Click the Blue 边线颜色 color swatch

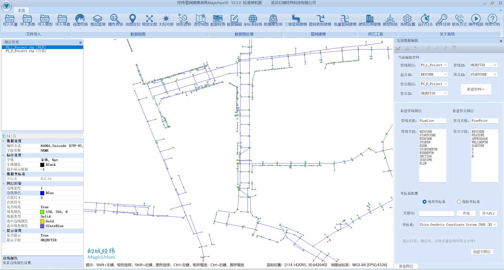point(42,193)
